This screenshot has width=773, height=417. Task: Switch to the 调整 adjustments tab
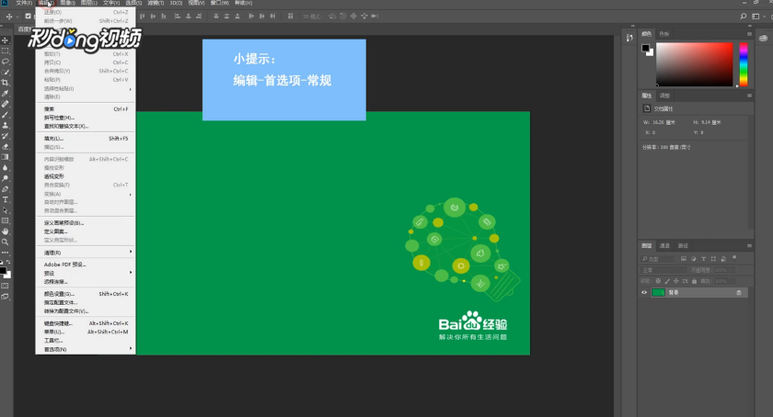(x=664, y=96)
